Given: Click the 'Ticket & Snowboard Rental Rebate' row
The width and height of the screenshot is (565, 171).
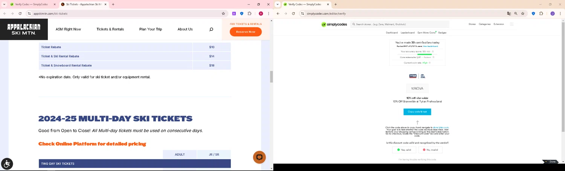Looking at the screenshot, I should coord(134,66).
